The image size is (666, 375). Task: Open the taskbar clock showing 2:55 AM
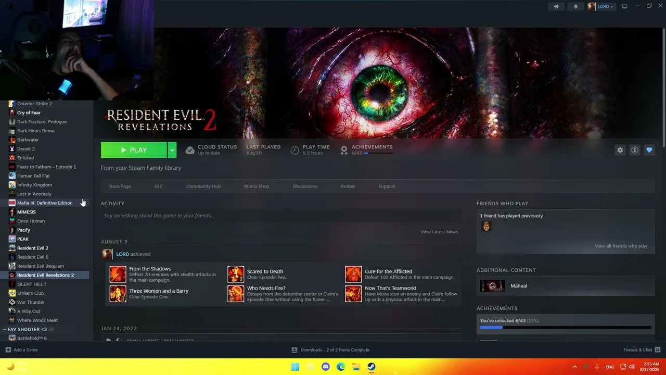point(651,367)
